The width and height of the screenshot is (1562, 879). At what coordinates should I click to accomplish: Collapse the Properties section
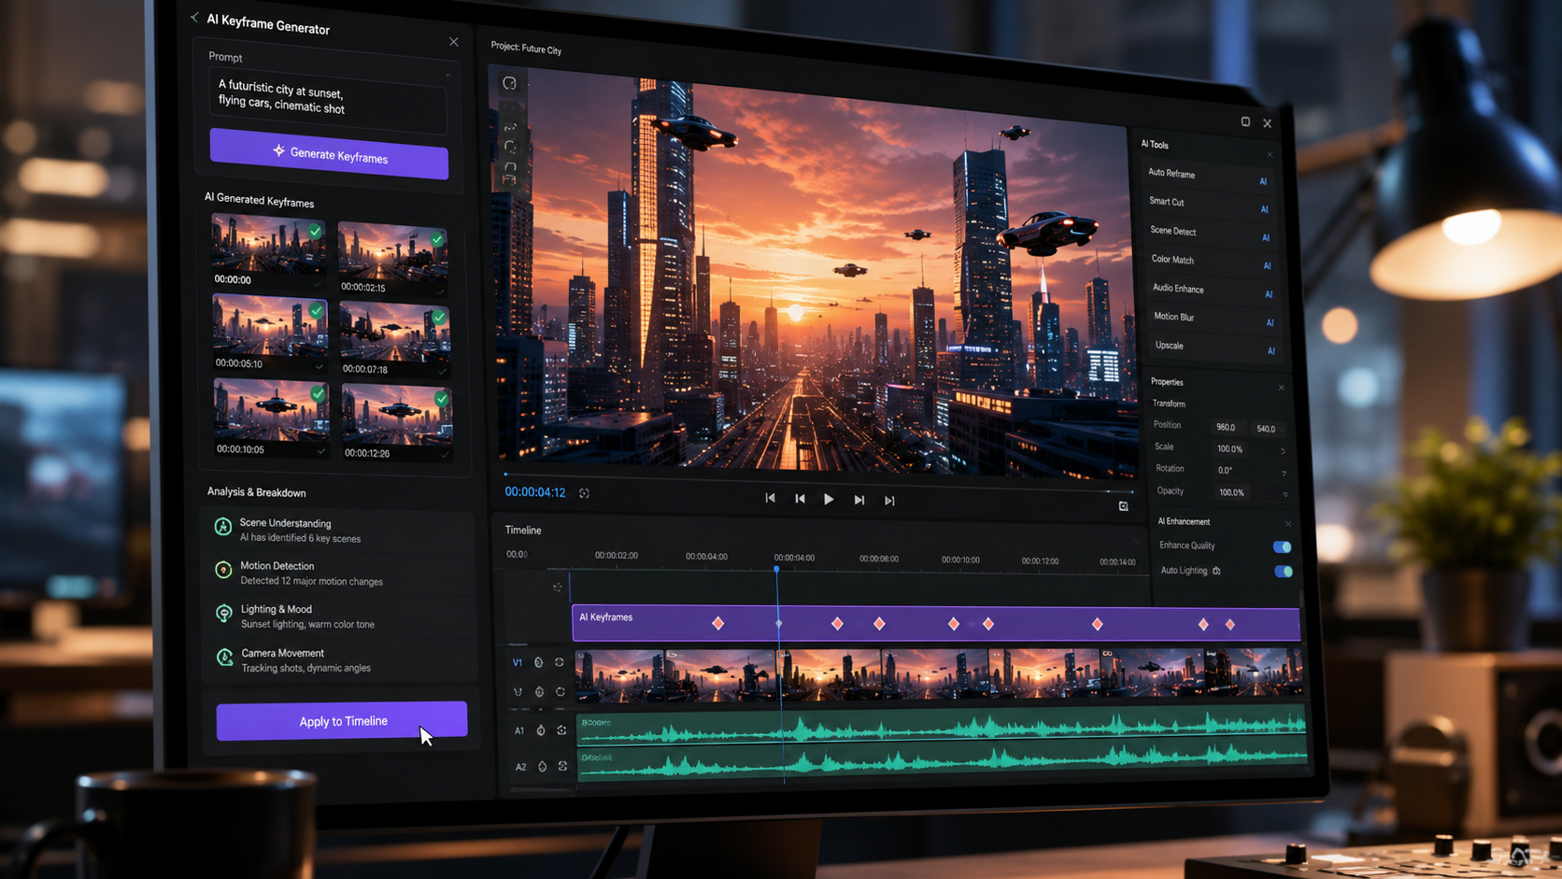click(1281, 388)
